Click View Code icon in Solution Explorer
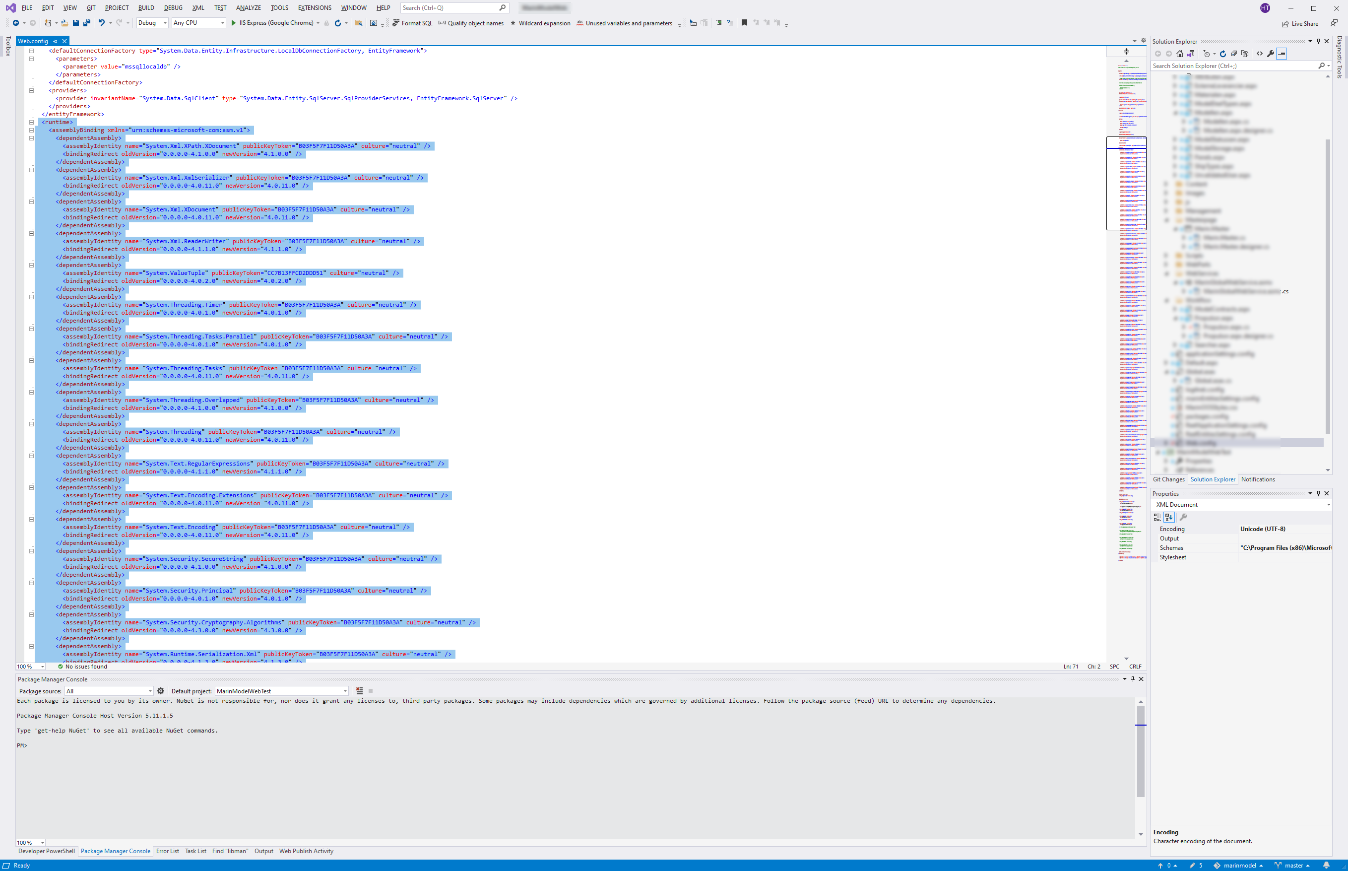This screenshot has height=871, width=1348. [1259, 54]
